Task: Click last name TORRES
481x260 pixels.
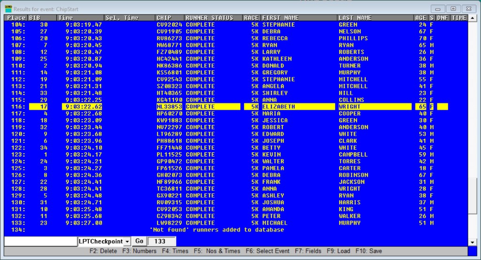Action: pyautogui.click(x=349, y=161)
